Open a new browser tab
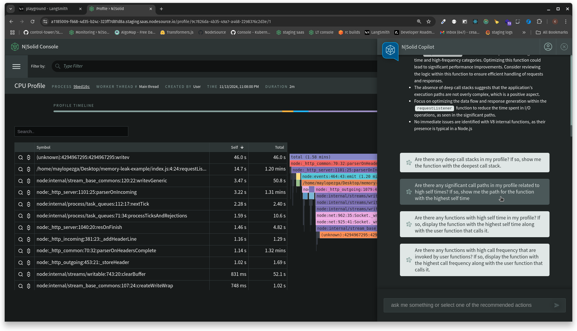The height and width of the screenshot is (331, 577). pyautogui.click(x=161, y=9)
